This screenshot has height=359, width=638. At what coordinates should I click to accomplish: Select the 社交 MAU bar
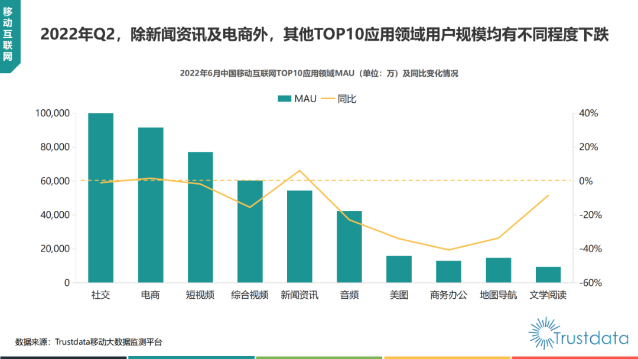[x=100, y=198]
